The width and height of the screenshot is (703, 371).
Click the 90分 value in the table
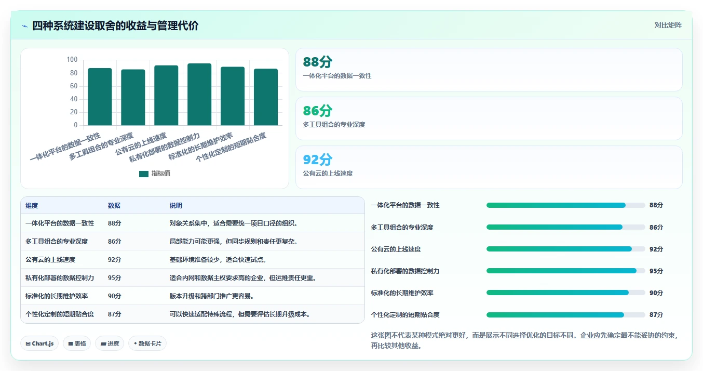[x=115, y=296]
